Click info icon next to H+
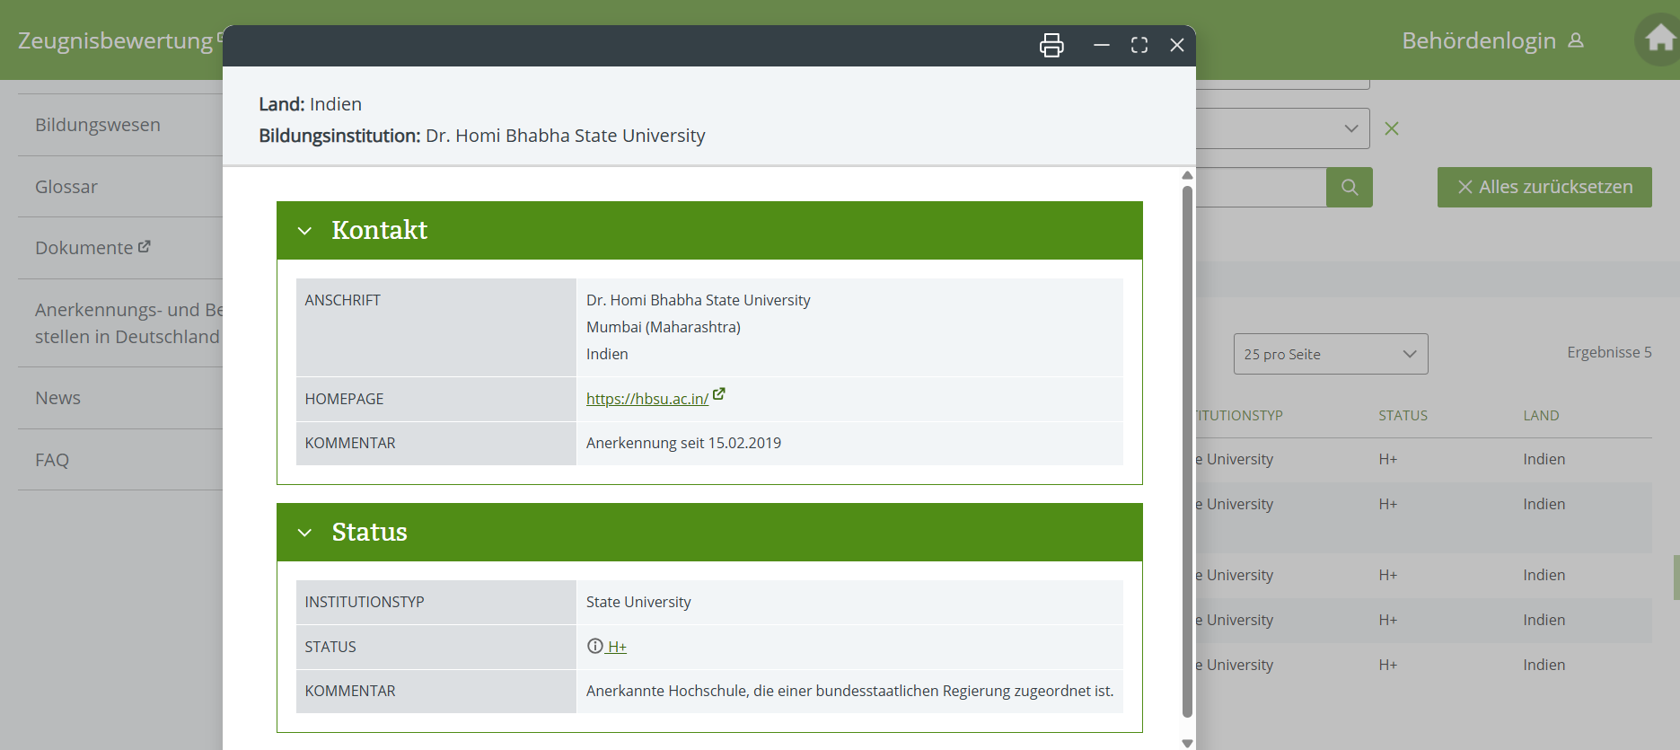Viewport: 1680px width, 750px height. (594, 646)
